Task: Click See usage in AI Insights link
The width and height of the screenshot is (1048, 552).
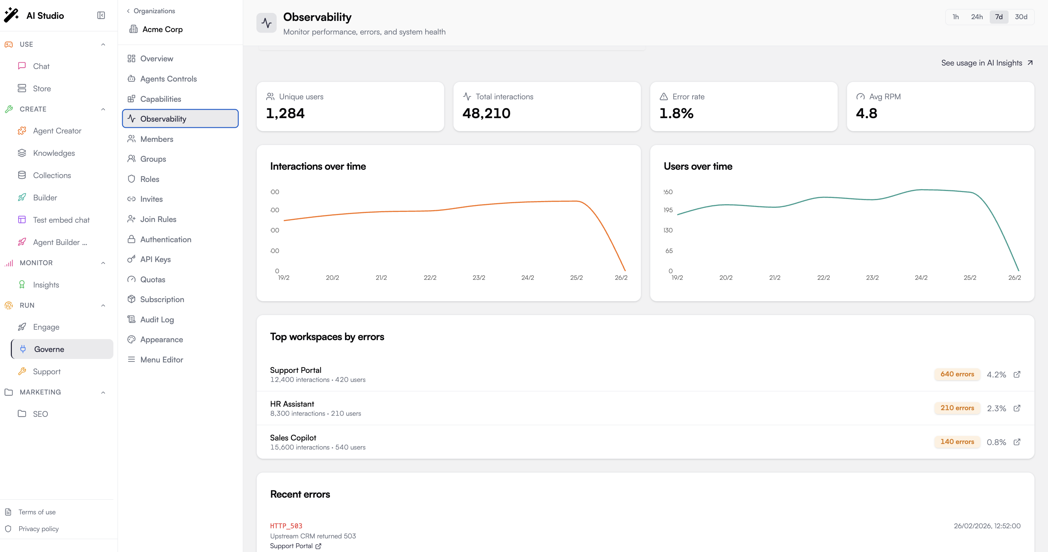Action: point(987,63)
